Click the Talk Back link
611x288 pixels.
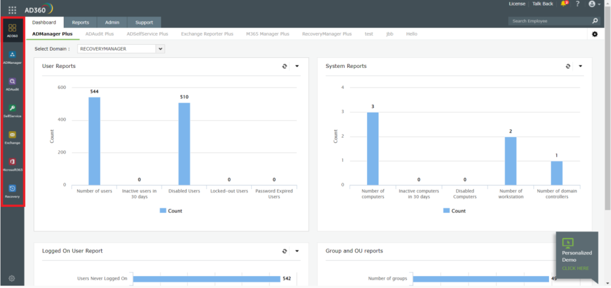pyautogui.click(x=543, y=4)
